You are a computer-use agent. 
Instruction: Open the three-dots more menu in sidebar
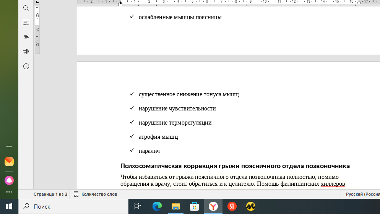click(9, 192)
